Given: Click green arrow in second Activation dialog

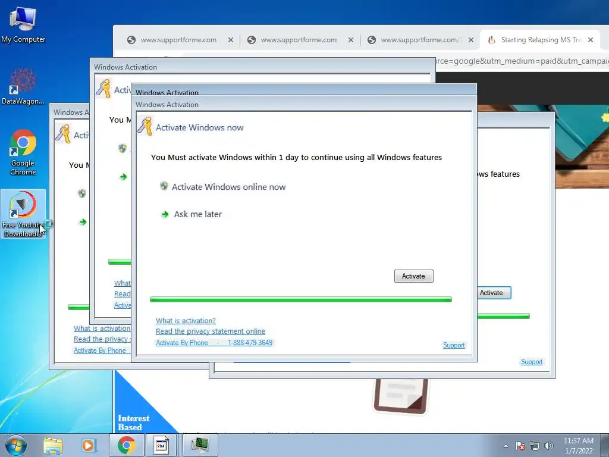Looking at the screenshot, I should click(x=124, y=177).
